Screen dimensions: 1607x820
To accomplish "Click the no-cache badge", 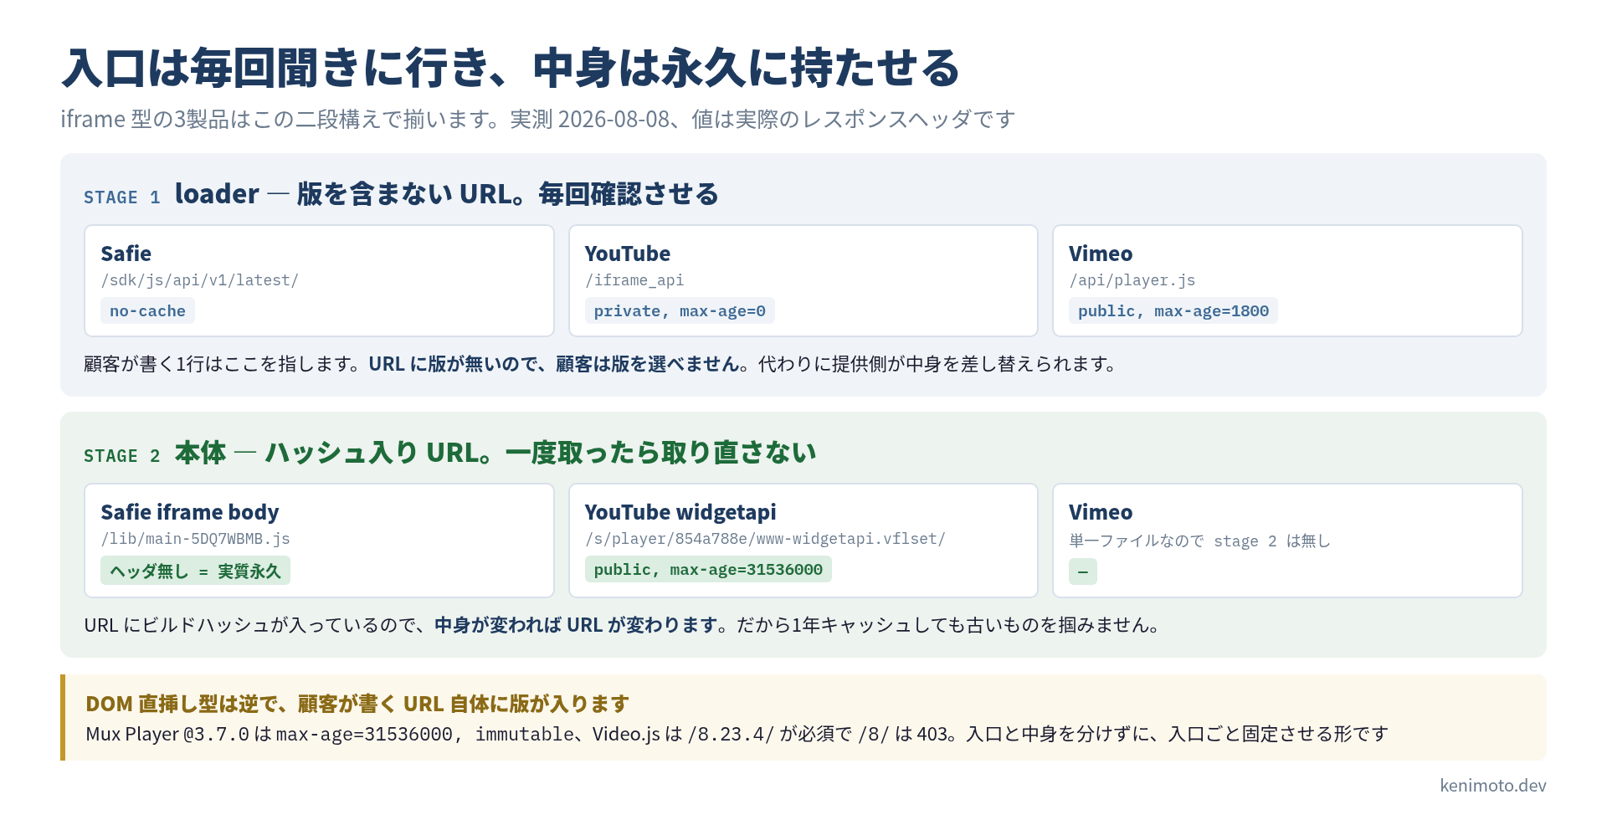I will [147, 310].
